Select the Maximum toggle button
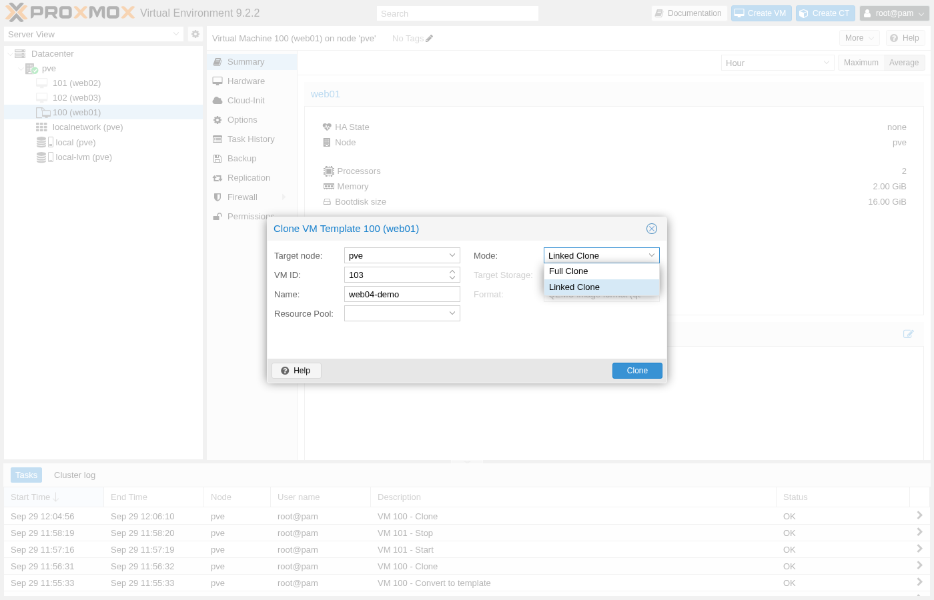Viewport: 934px width, 600px height. click(x=861, y=63)
